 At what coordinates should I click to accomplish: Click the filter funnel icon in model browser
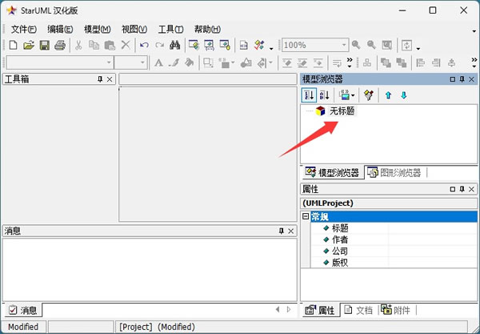click(x=369, y=95)
